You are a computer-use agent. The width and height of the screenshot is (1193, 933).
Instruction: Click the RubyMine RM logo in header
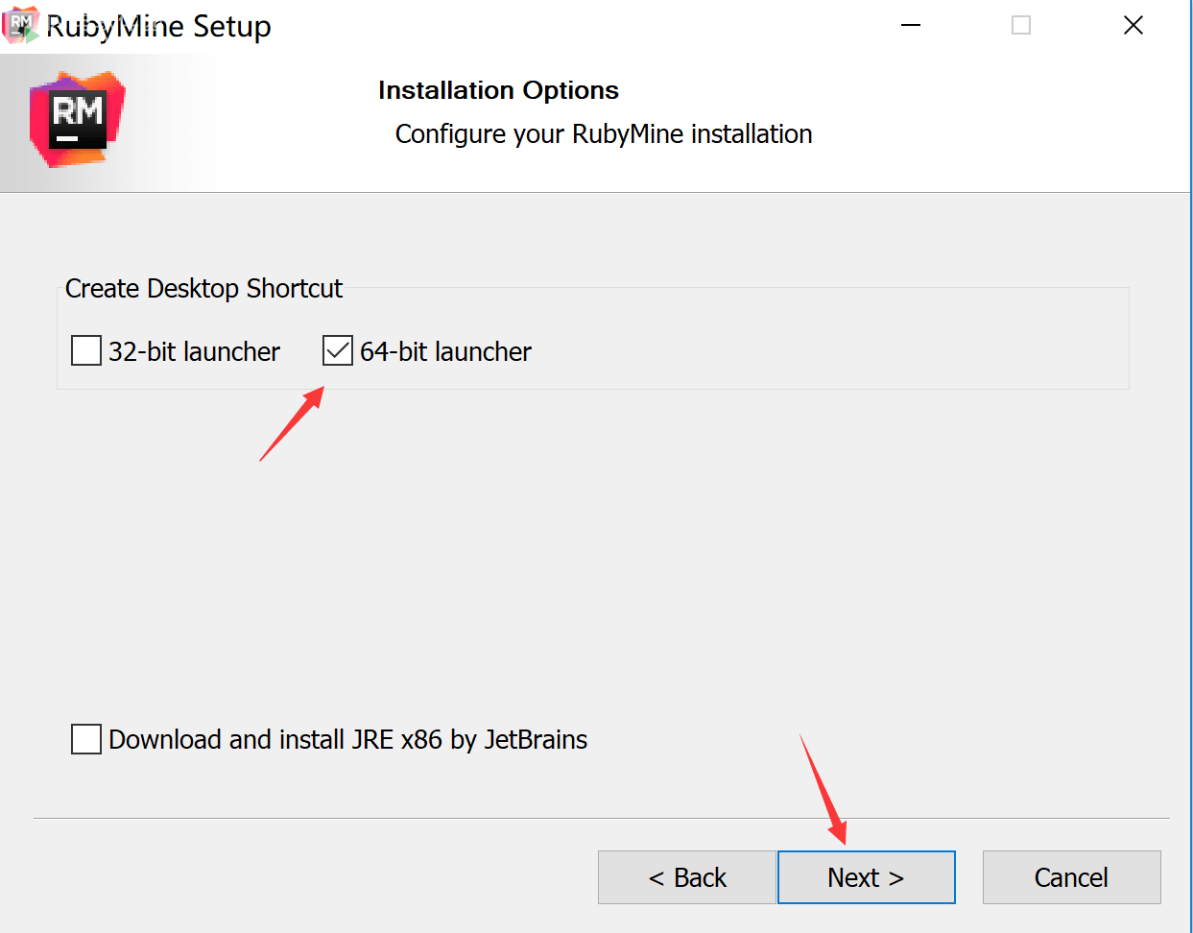78,119
